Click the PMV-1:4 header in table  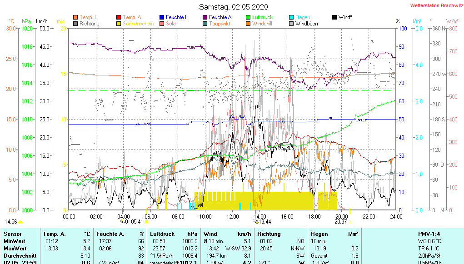click(430, 234)
